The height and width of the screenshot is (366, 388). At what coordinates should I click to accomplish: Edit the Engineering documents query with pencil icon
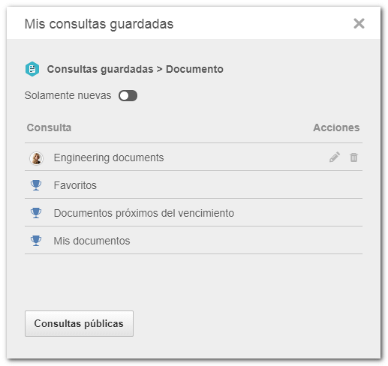[x=335, y=157]
